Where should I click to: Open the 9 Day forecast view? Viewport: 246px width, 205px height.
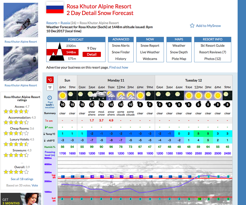pyautogui.click(x=92, y=48)
